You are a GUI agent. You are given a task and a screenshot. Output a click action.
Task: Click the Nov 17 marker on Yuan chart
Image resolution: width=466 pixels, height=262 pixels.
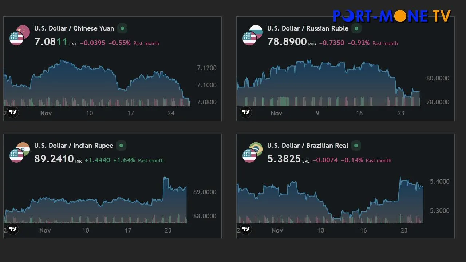click(x=130, y=113)
